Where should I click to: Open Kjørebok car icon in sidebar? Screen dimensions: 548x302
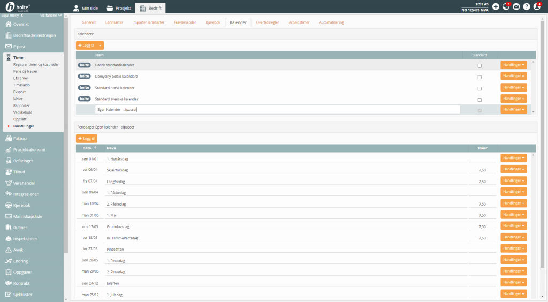coord(8,205)
